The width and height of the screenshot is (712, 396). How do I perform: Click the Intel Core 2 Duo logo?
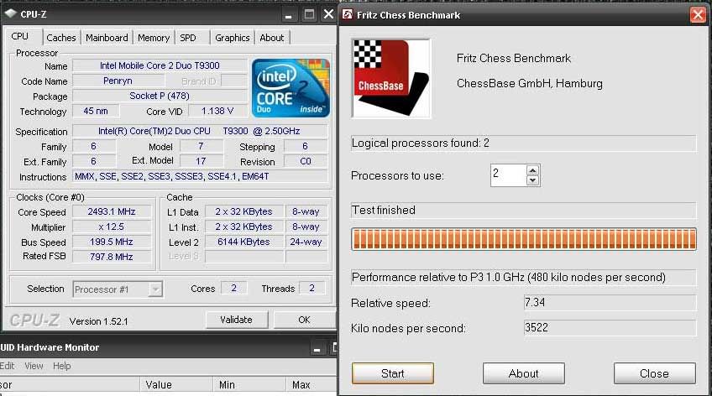click(291, 87)
